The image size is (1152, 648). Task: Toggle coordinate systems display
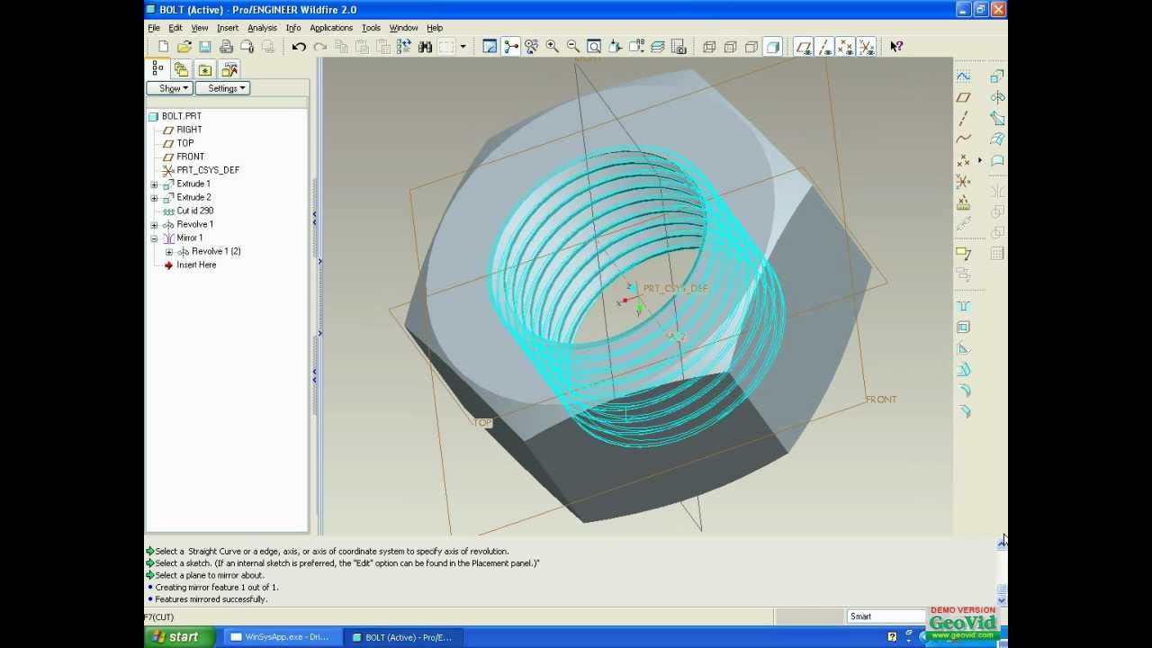[866, 47]
